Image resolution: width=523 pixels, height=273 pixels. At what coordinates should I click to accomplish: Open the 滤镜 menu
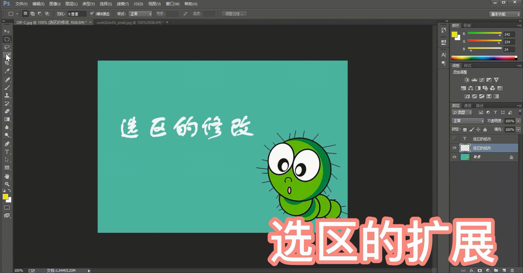[x=123, y=4]
